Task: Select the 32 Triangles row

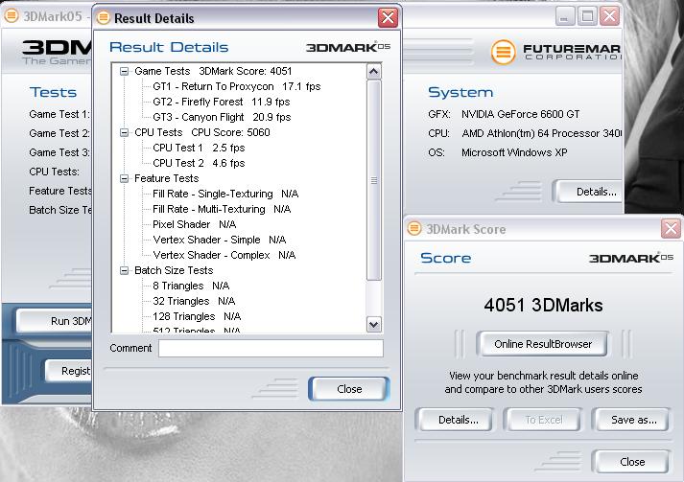Action: point(194,301)
